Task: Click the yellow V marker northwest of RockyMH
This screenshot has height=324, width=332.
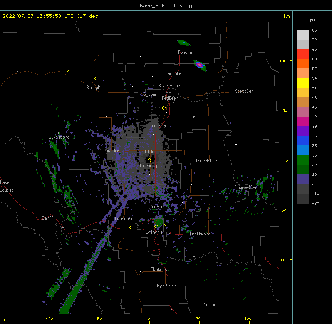Action: [x=67, y=71]
